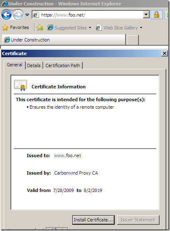Click the Internet Explorer logo in title bar

coord(4,4)
